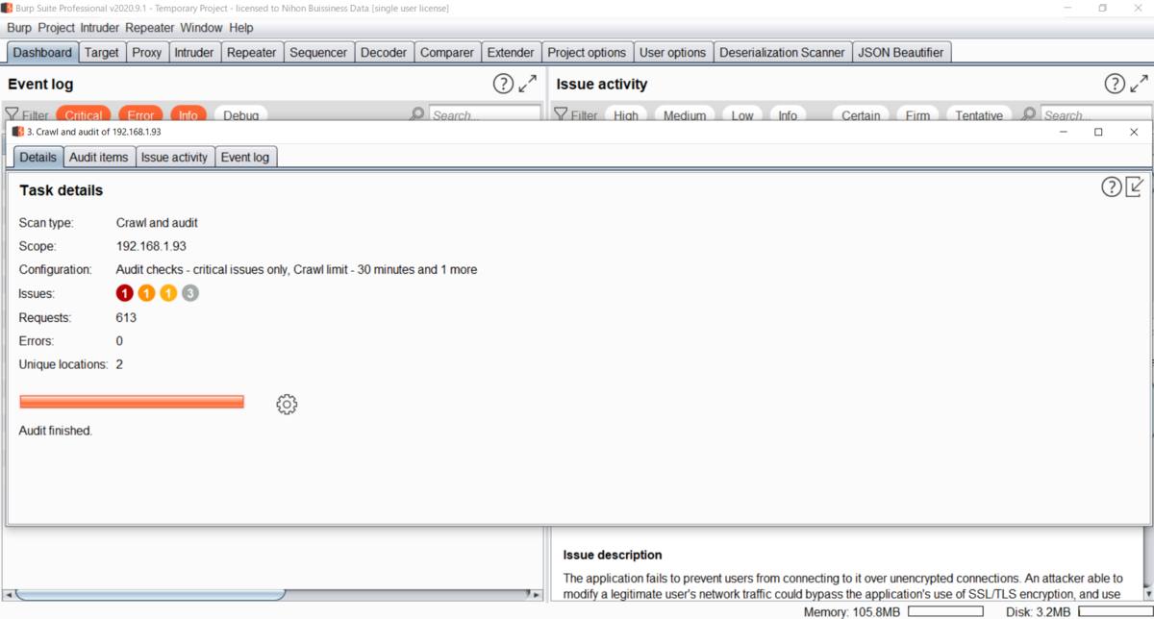Switch to the Sequencer tab
1154x619 pixels.
coord(318,53)
